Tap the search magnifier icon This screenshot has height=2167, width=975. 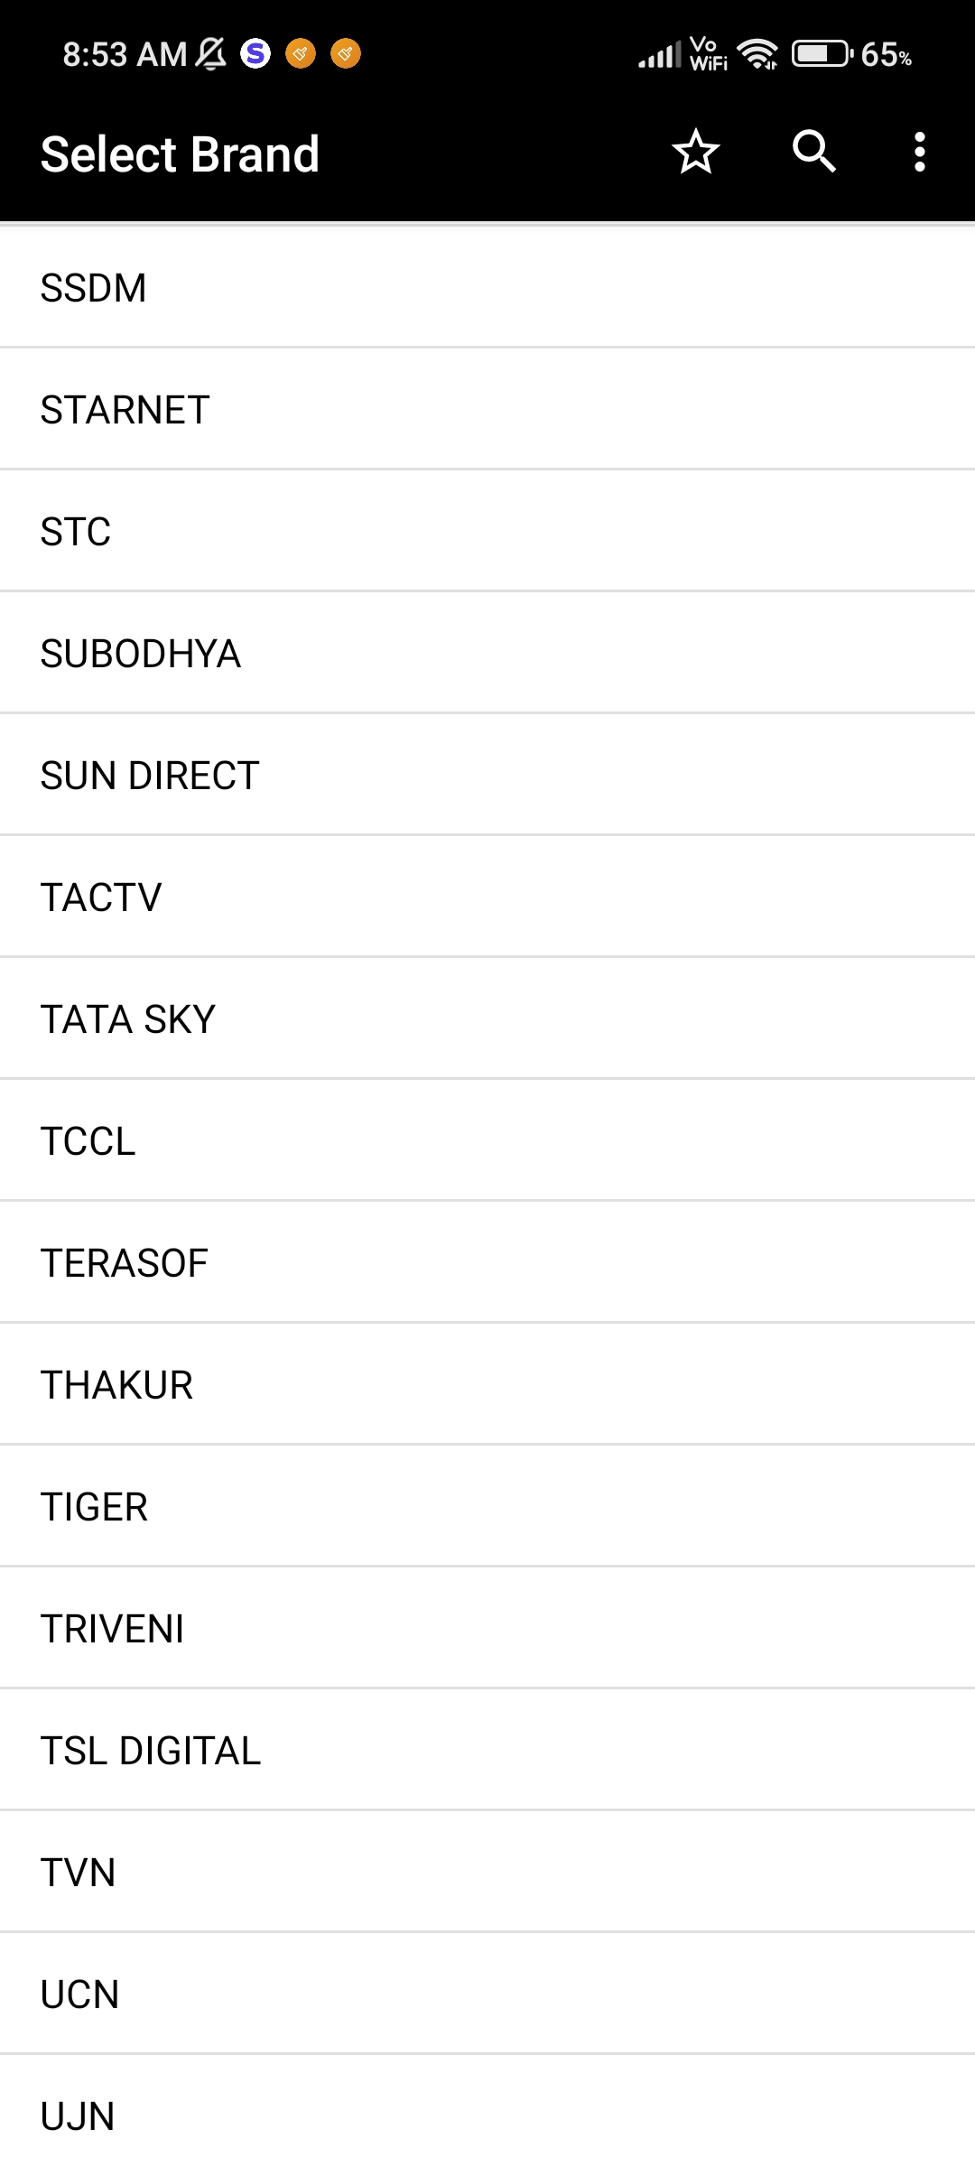pyautogui.click(x=814, y=152)
